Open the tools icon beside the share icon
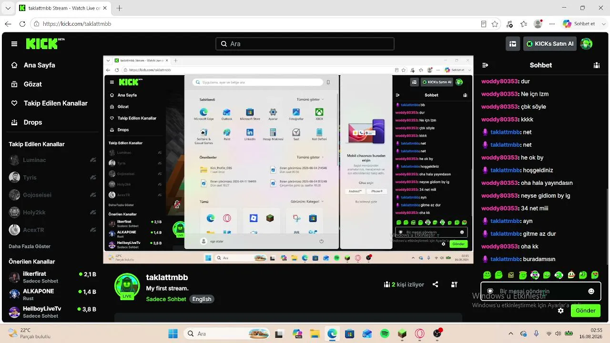Viewport: 610px width, 343px height. click(454, 284)
